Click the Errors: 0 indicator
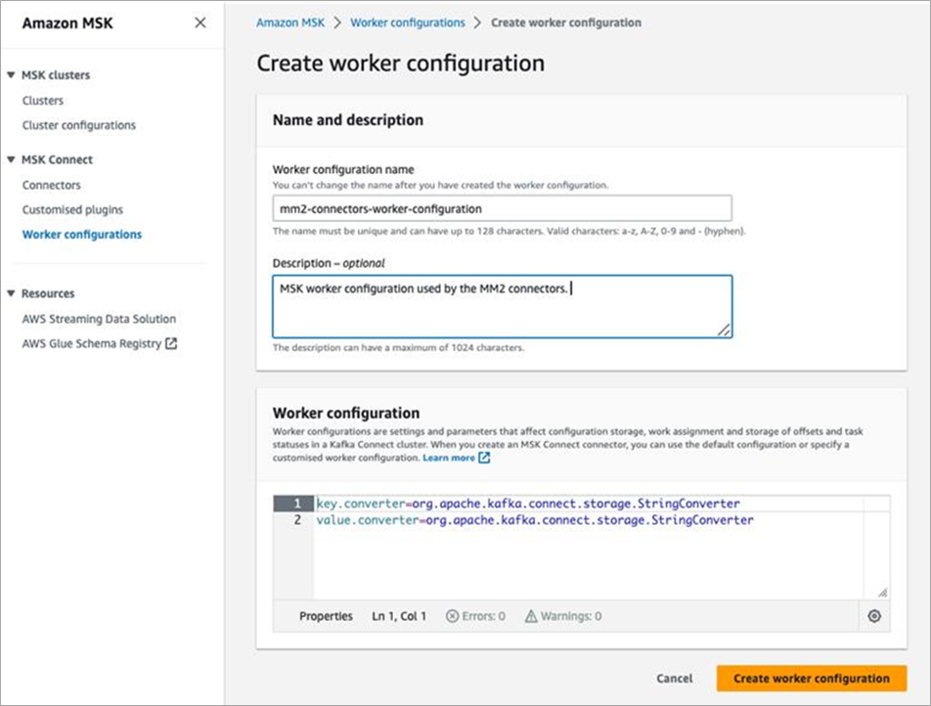This screenshot has width=931, height=706. (x=475, y=616)
